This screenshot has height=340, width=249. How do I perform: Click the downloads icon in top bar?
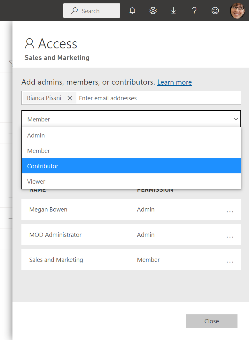click(174, 10)
